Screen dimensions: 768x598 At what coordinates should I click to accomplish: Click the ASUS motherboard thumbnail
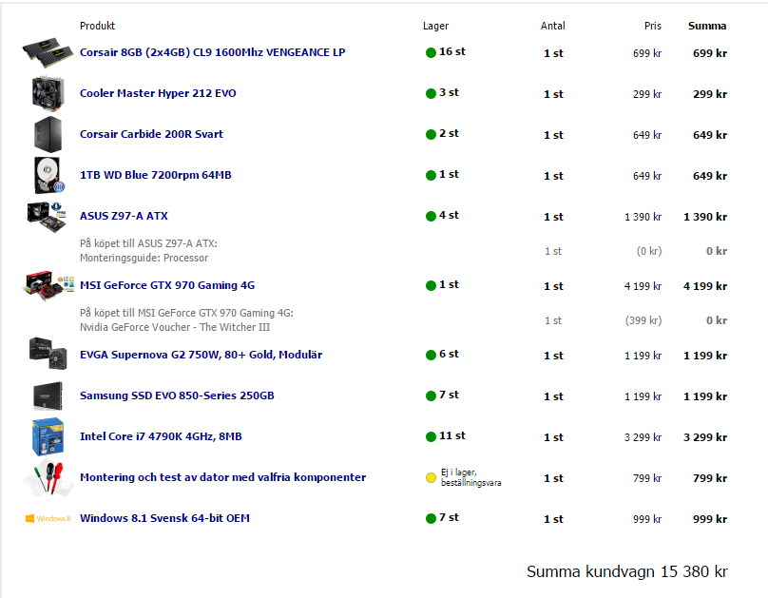tap(47, 217)
